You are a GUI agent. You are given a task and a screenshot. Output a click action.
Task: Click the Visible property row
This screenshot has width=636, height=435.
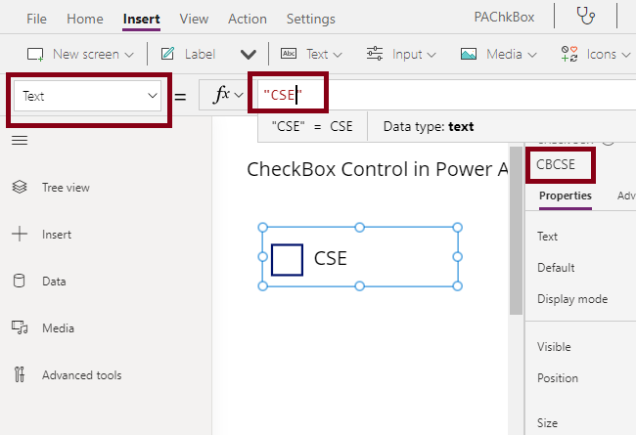click(554, 347)
